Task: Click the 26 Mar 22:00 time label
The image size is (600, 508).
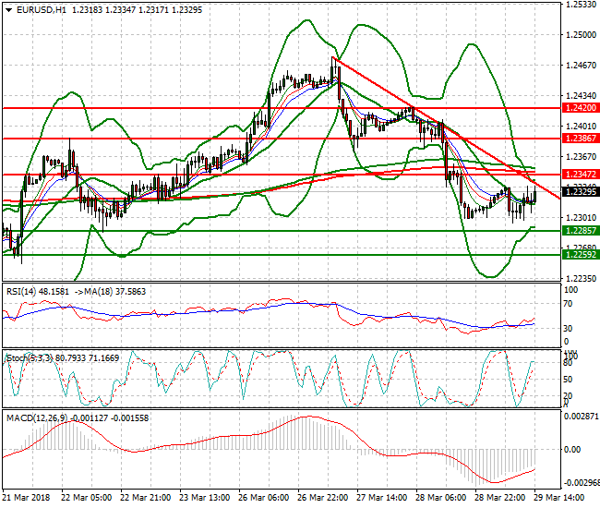Action: pyautogui.click(x=323, y=498)
